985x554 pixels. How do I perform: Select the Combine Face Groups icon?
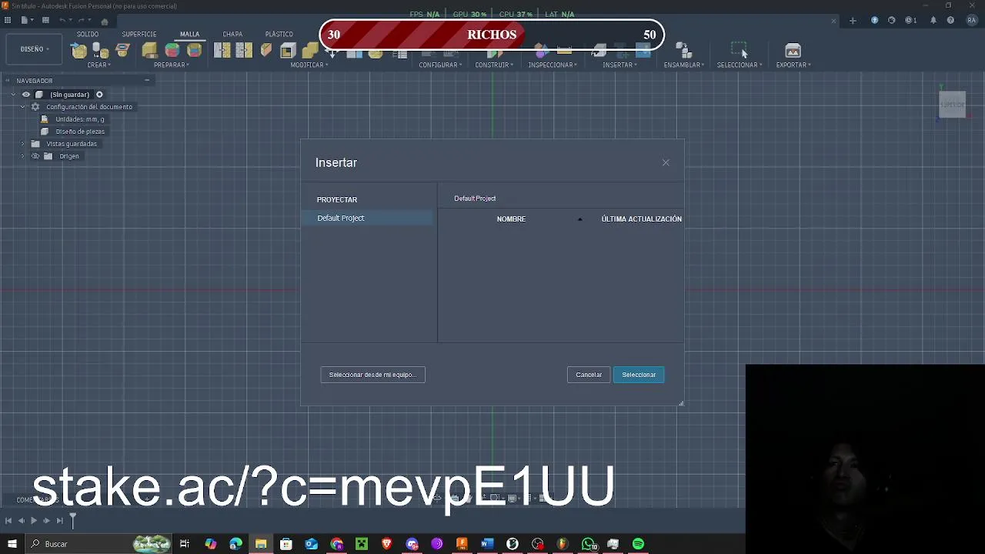click(x=194, y=51)
